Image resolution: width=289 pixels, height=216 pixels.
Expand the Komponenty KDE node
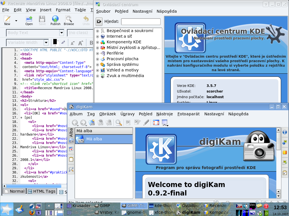click(97, 42)
